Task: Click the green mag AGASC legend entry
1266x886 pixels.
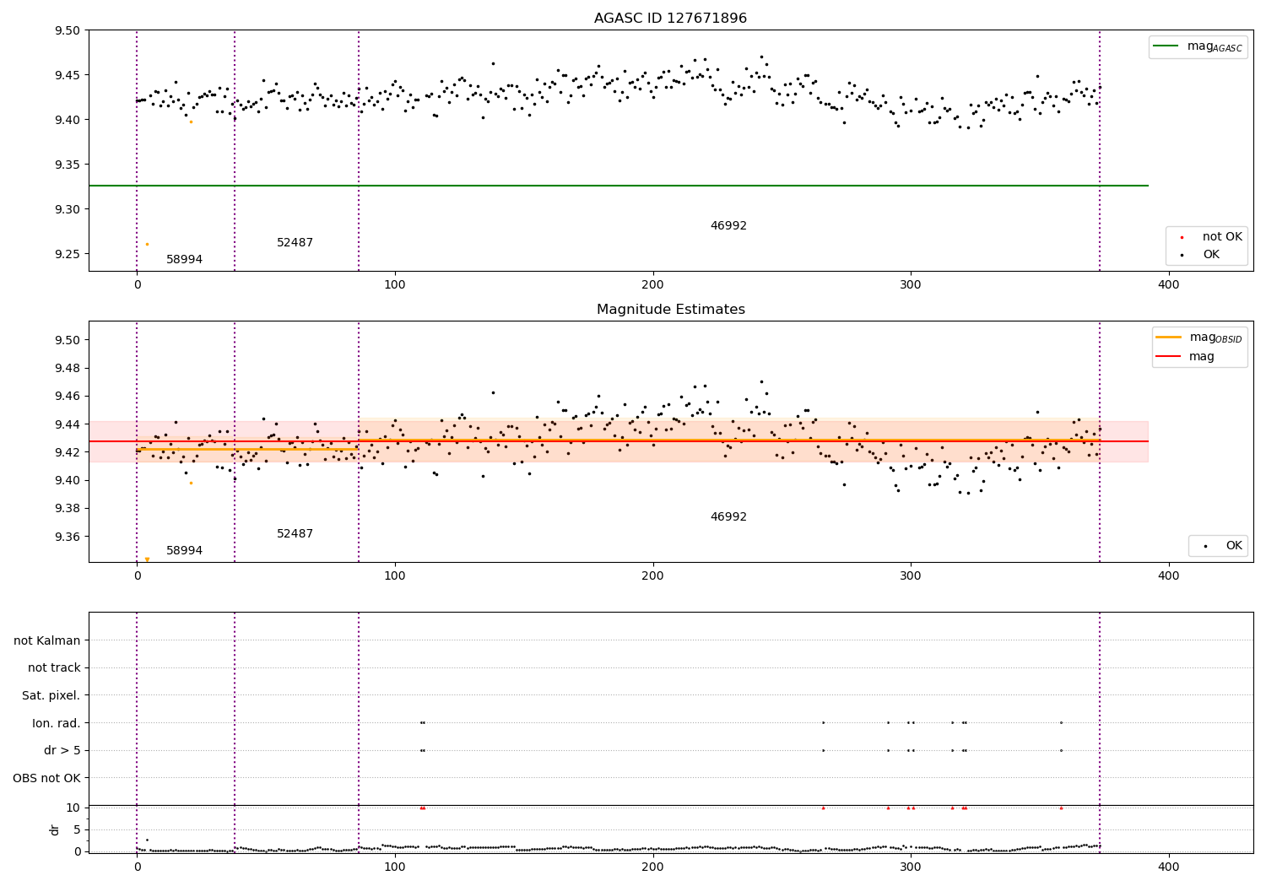Action: coord(1198,46)
